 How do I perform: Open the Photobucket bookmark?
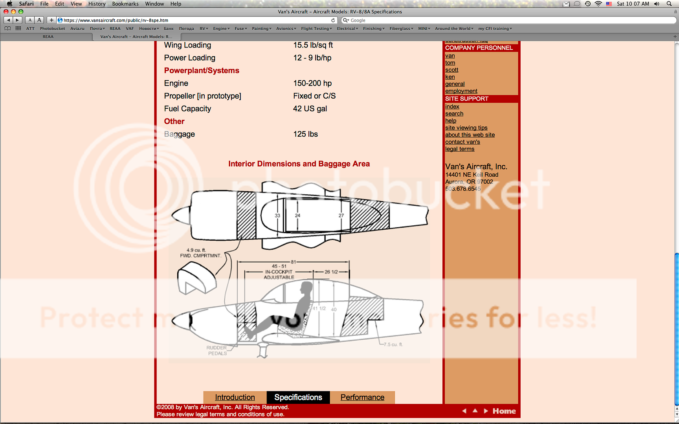pyautogui.click(x=52, y=29)
